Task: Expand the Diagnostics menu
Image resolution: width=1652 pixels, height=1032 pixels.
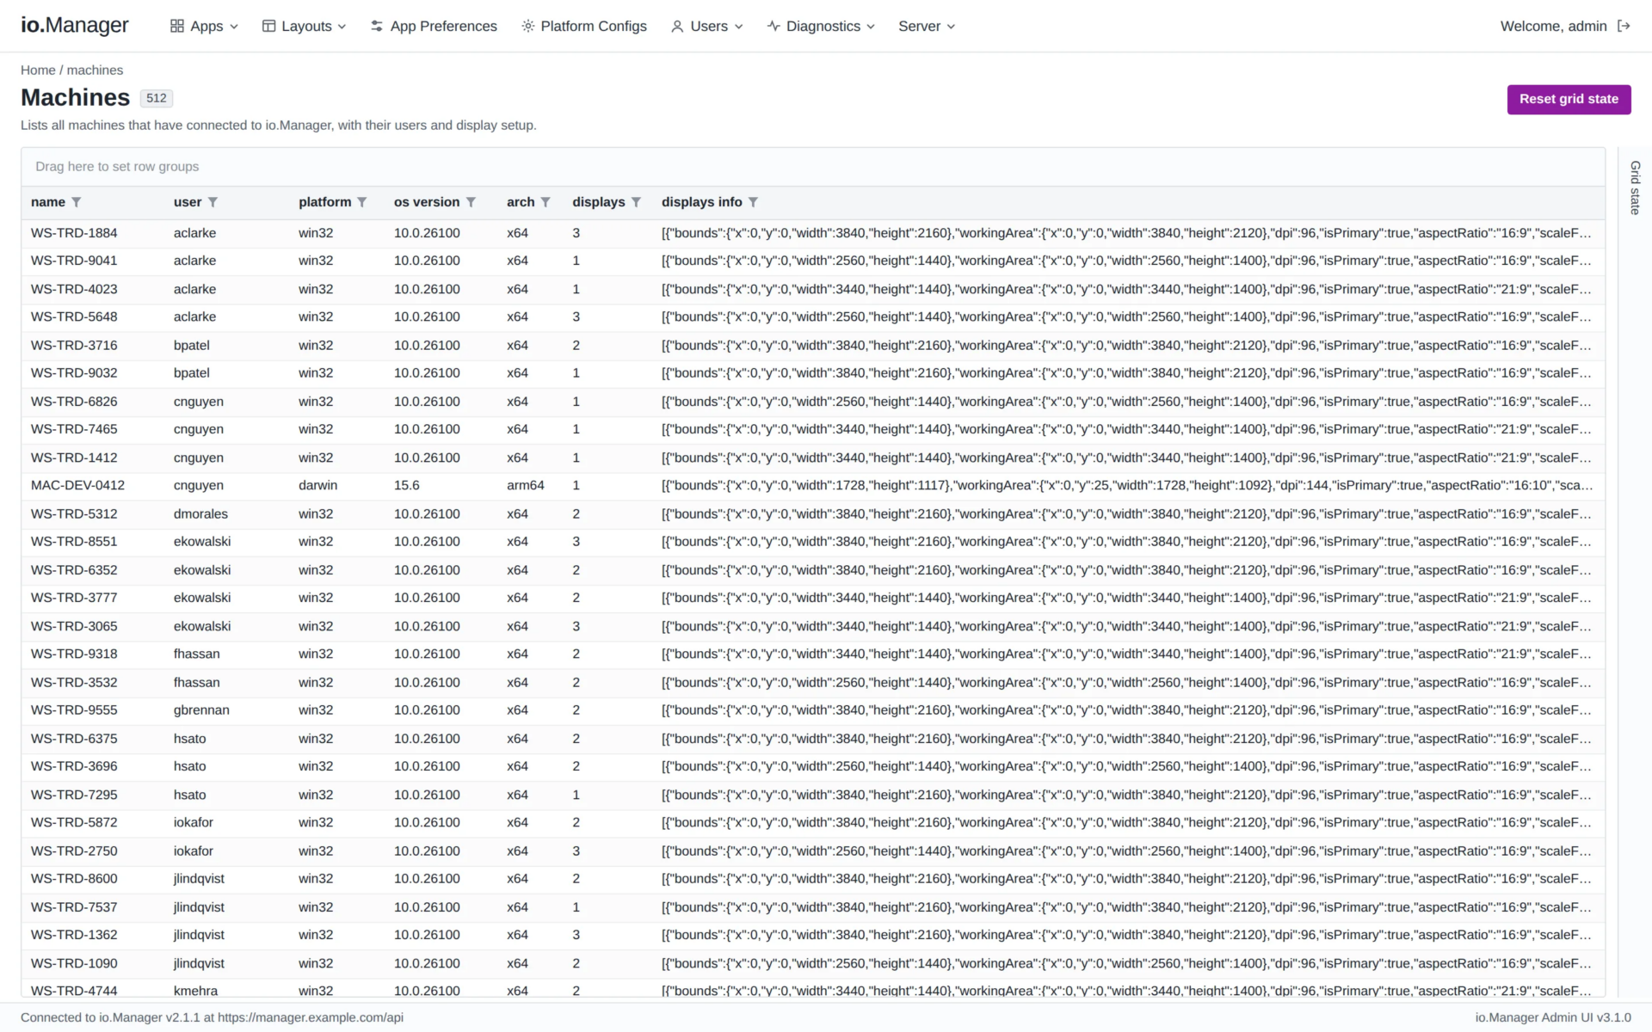Action: [821, 26]
